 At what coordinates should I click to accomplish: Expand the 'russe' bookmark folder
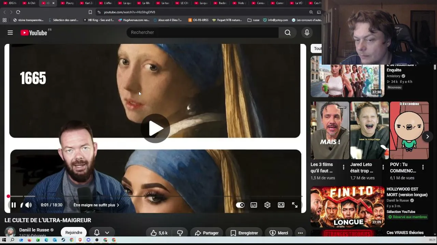(x=253, y=20)
